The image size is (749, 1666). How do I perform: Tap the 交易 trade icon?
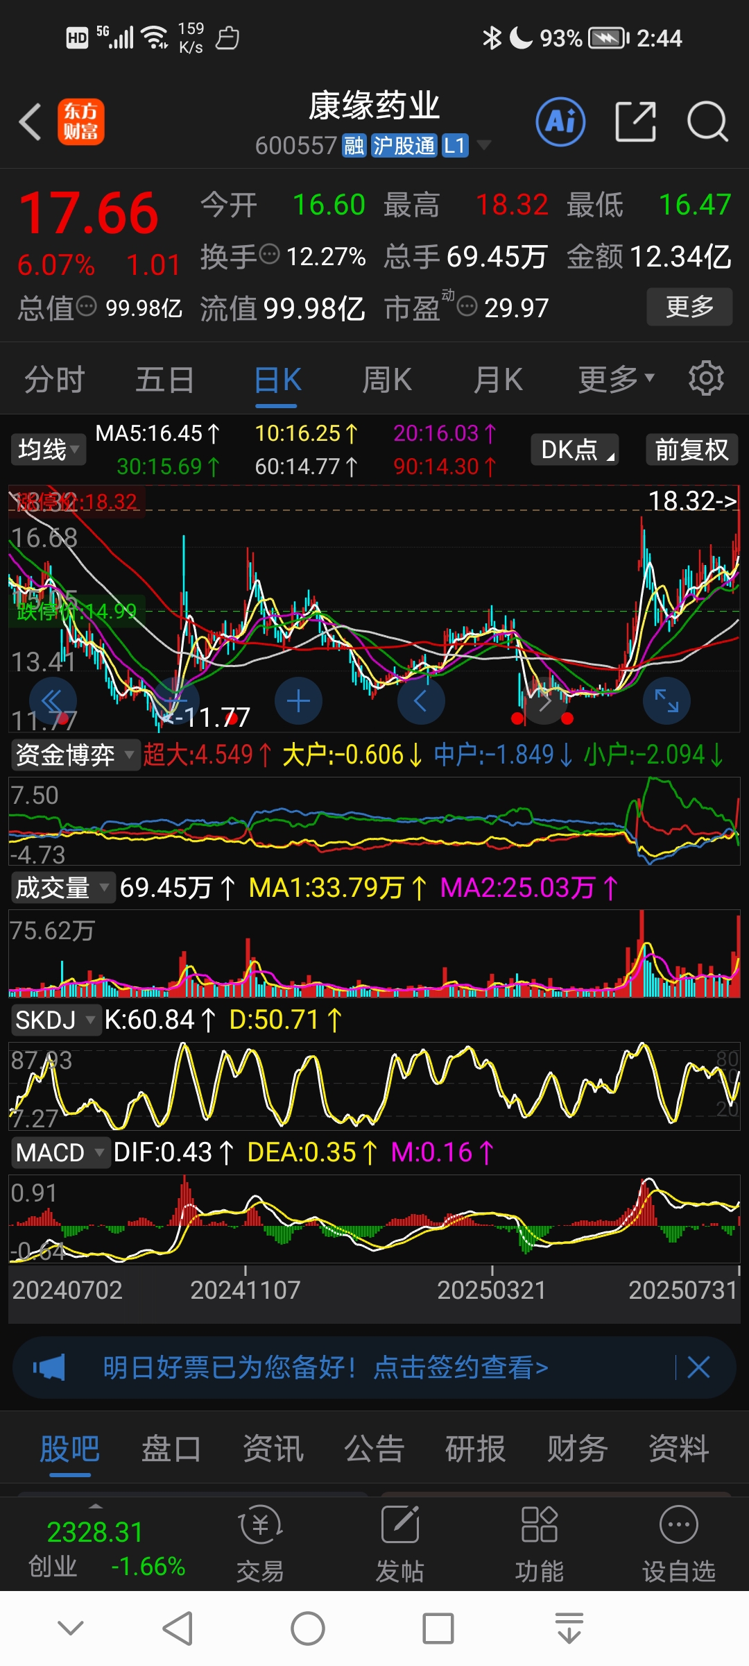coord(260,1543)
